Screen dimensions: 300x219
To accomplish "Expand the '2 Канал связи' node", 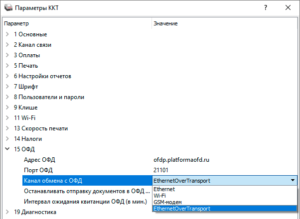I will (x=7, y=45).
